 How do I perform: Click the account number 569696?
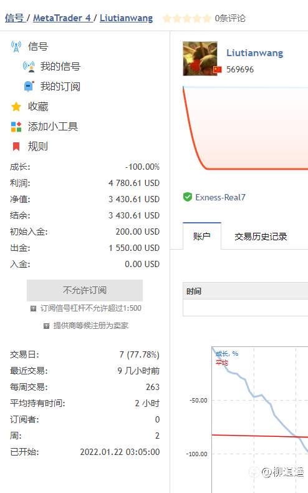(x=240, y=69)
